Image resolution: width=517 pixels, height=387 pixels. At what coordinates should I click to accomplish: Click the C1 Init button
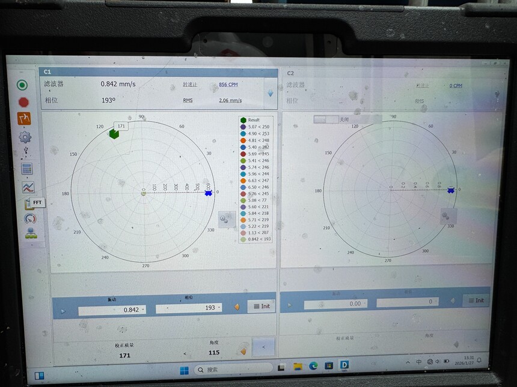[262, 306]
